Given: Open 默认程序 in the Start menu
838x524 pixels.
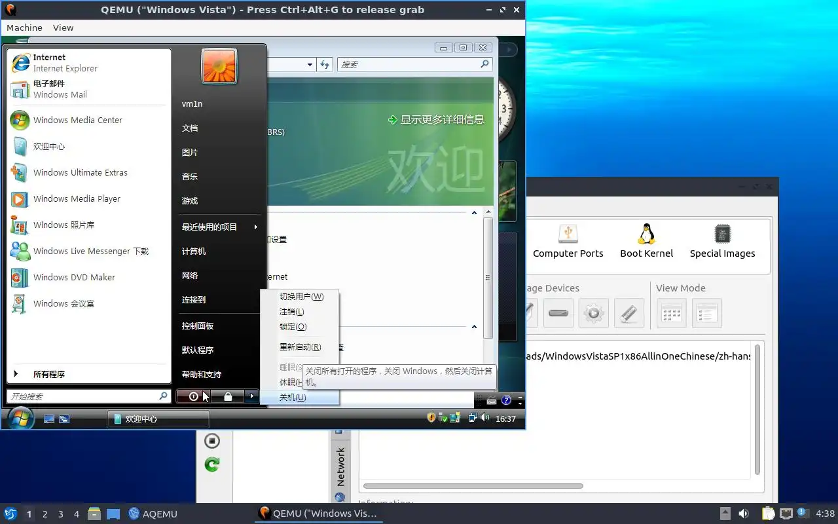Looking at the screenshot, I should 220,350.
